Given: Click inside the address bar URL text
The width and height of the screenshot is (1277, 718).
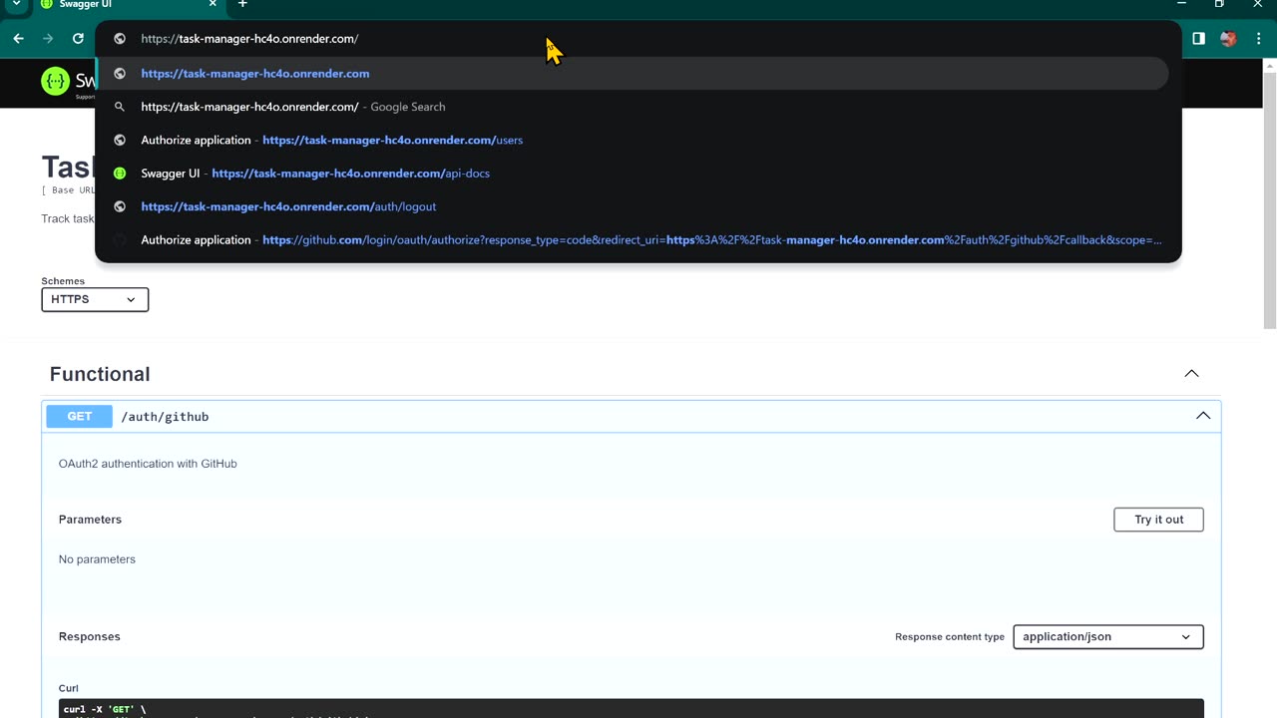Looking at the screenshot, I should click(x=249, y=39).
